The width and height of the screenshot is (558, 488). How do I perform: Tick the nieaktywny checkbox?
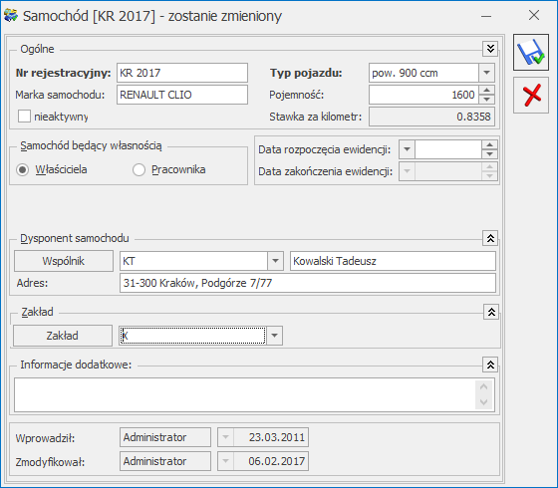[24, 117]
